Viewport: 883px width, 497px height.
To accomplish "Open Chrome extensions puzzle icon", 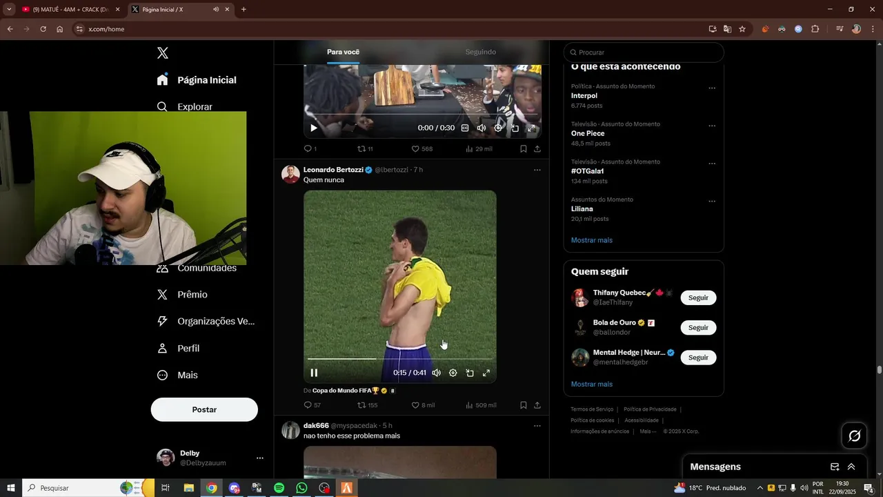I will pyautogui.click(x=815, y=29).
